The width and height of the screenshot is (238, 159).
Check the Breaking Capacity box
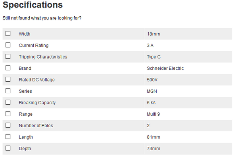coord(8,102)
